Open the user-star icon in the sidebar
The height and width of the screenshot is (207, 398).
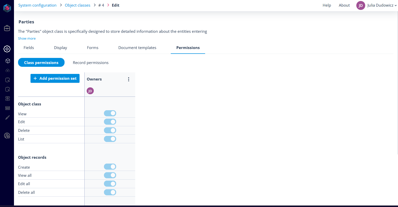[x=7, y=136]
